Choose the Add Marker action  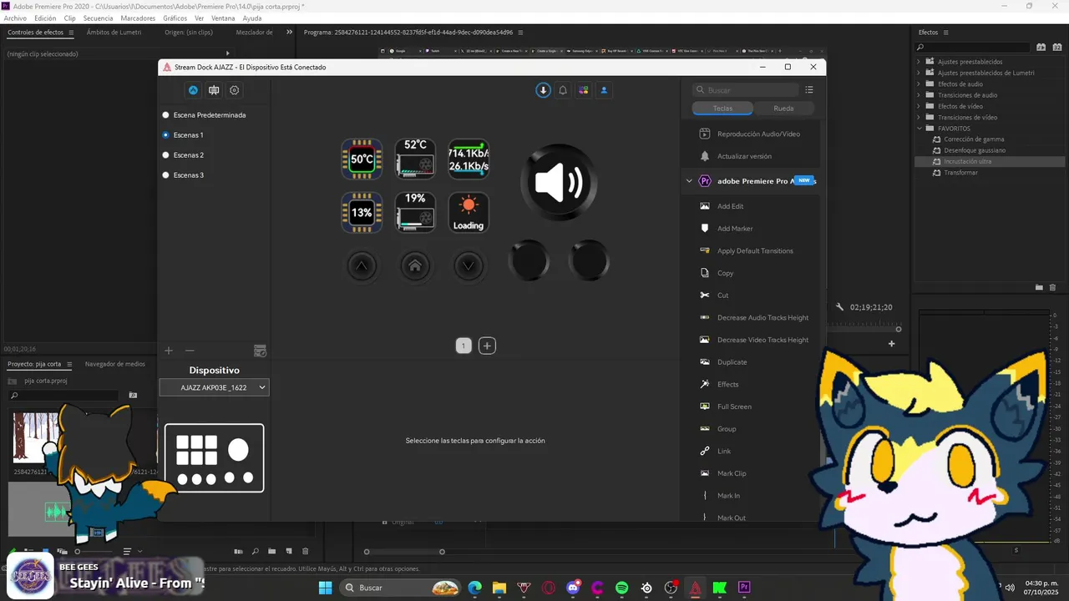(x=735, y=229)
